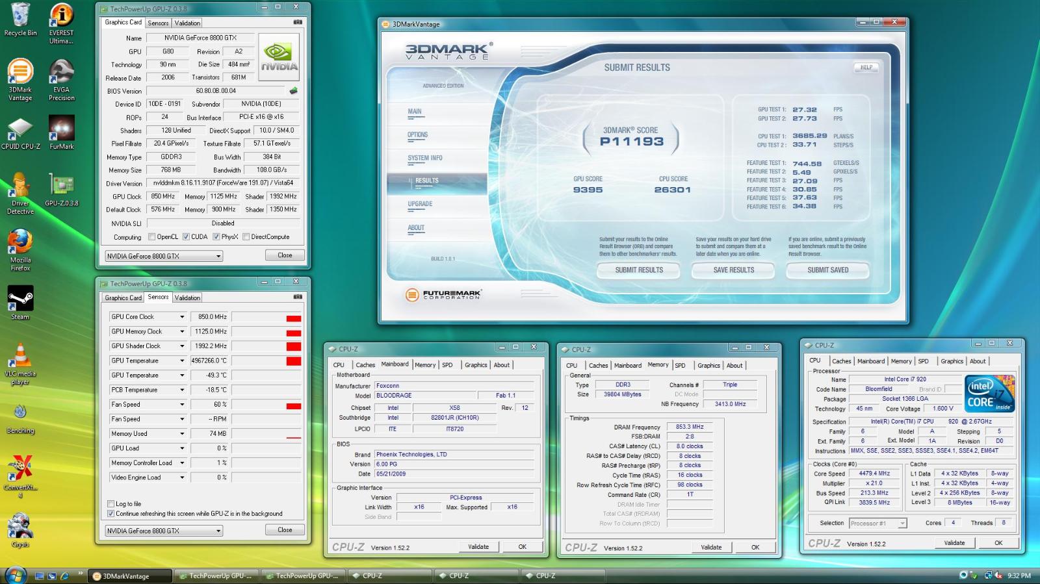Click the GPU Temperature 4967266.0 °C graph

coord(266,361)
